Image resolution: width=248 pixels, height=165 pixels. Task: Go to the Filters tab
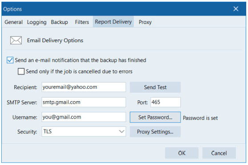[x=82, y=22]
